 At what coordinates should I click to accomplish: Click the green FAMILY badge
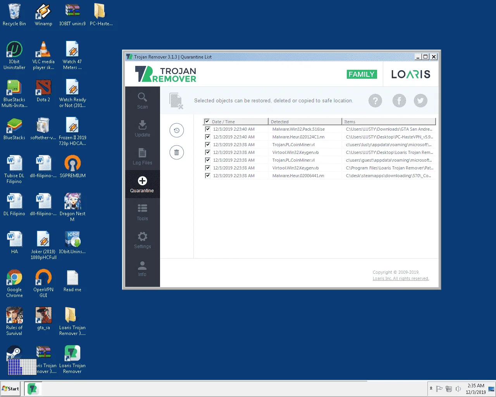362,74
